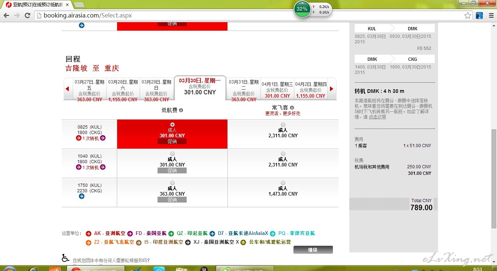
Task: Click 促销 label under 1040 low fare
Action: pos(172,170)
